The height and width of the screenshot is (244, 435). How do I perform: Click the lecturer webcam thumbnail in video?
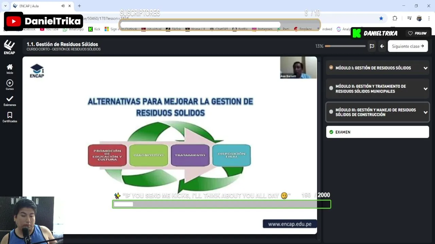[x=298, y=67]
